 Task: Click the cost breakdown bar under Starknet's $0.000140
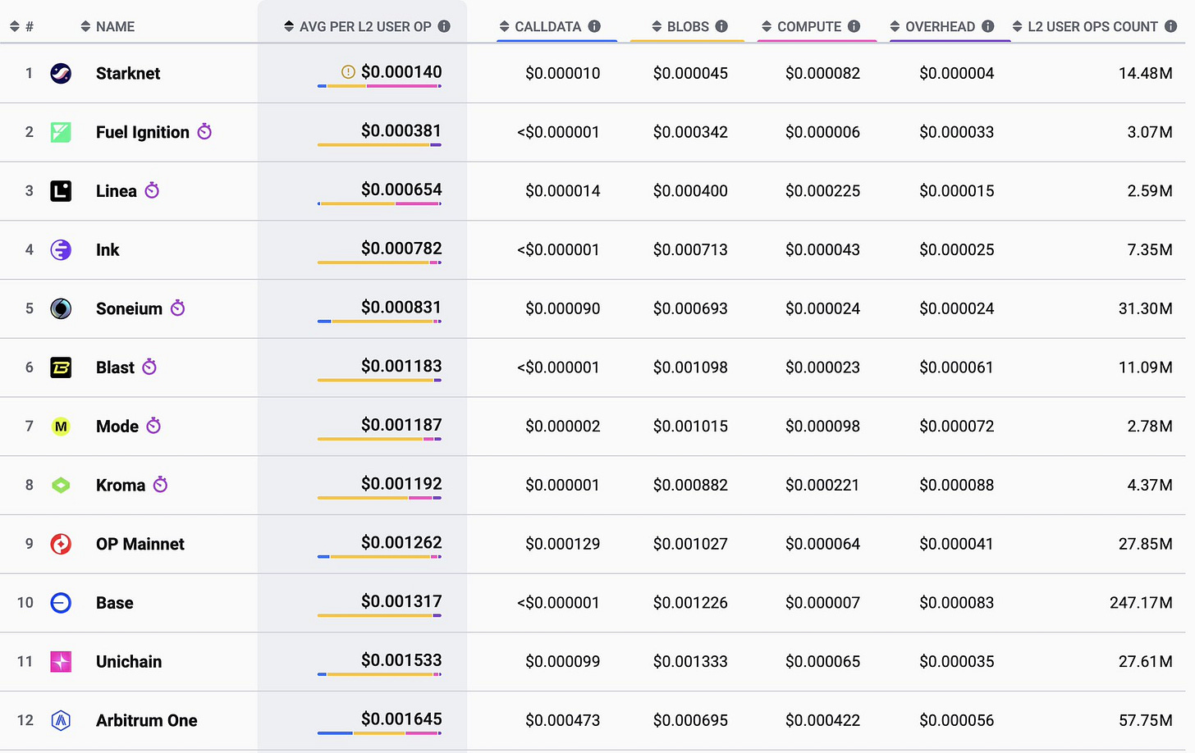click(379, 86)
